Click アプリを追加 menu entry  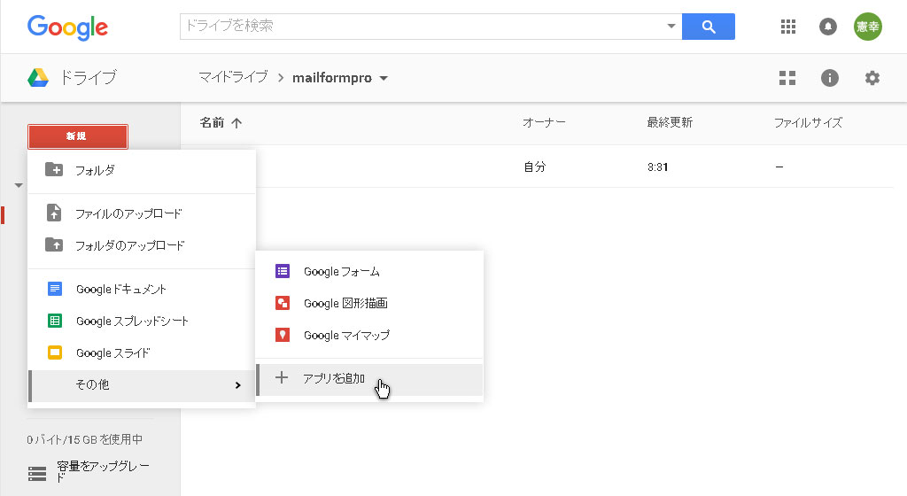[334, 378]
